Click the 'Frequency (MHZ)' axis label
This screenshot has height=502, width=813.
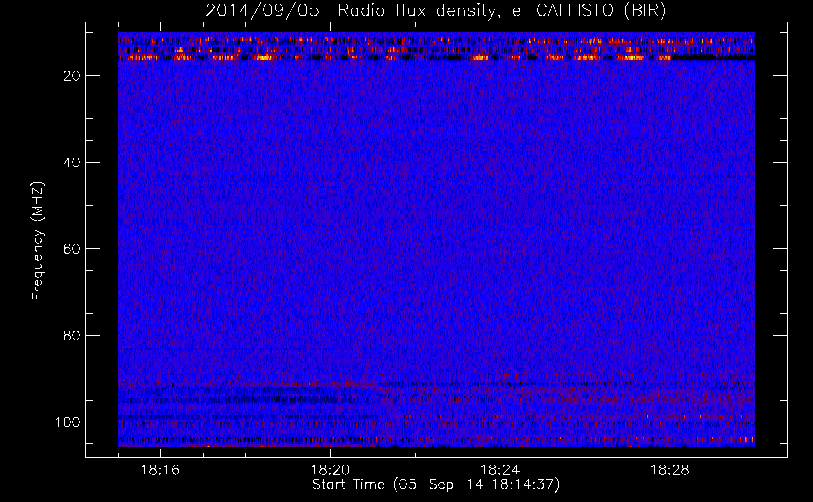click(x=38, y=241)
